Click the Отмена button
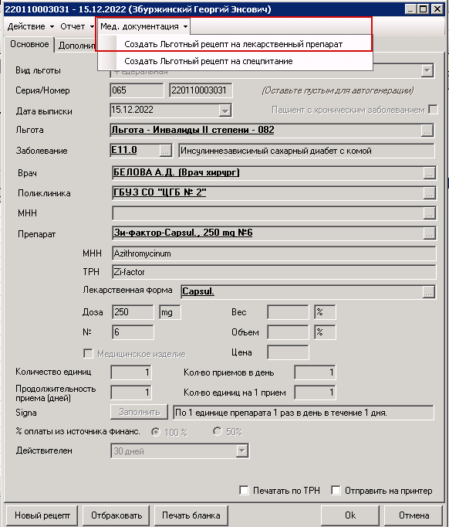Screen dimensions: 449x527 (414, 515)
